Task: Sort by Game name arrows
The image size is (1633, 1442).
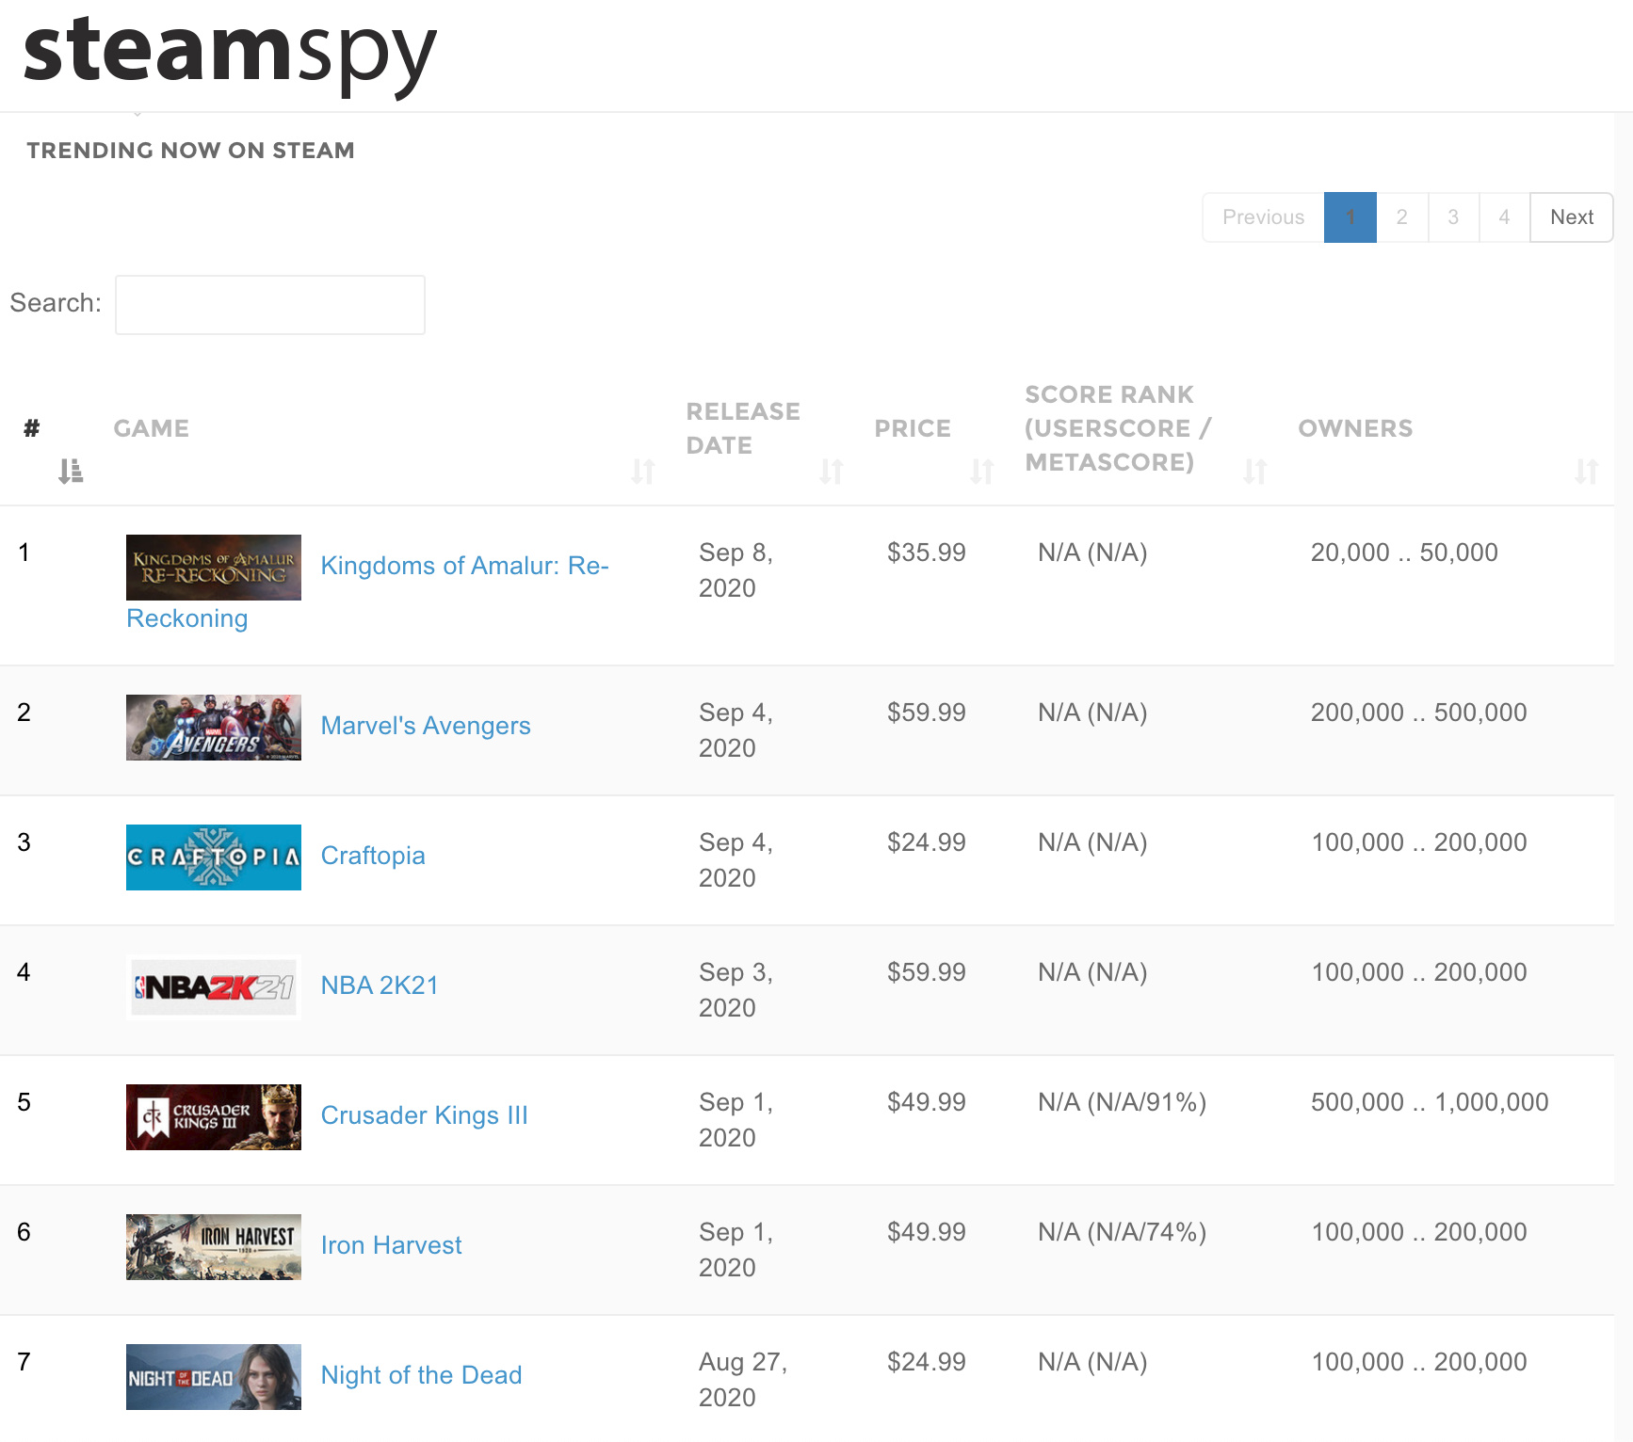Action: click(643, 471)
